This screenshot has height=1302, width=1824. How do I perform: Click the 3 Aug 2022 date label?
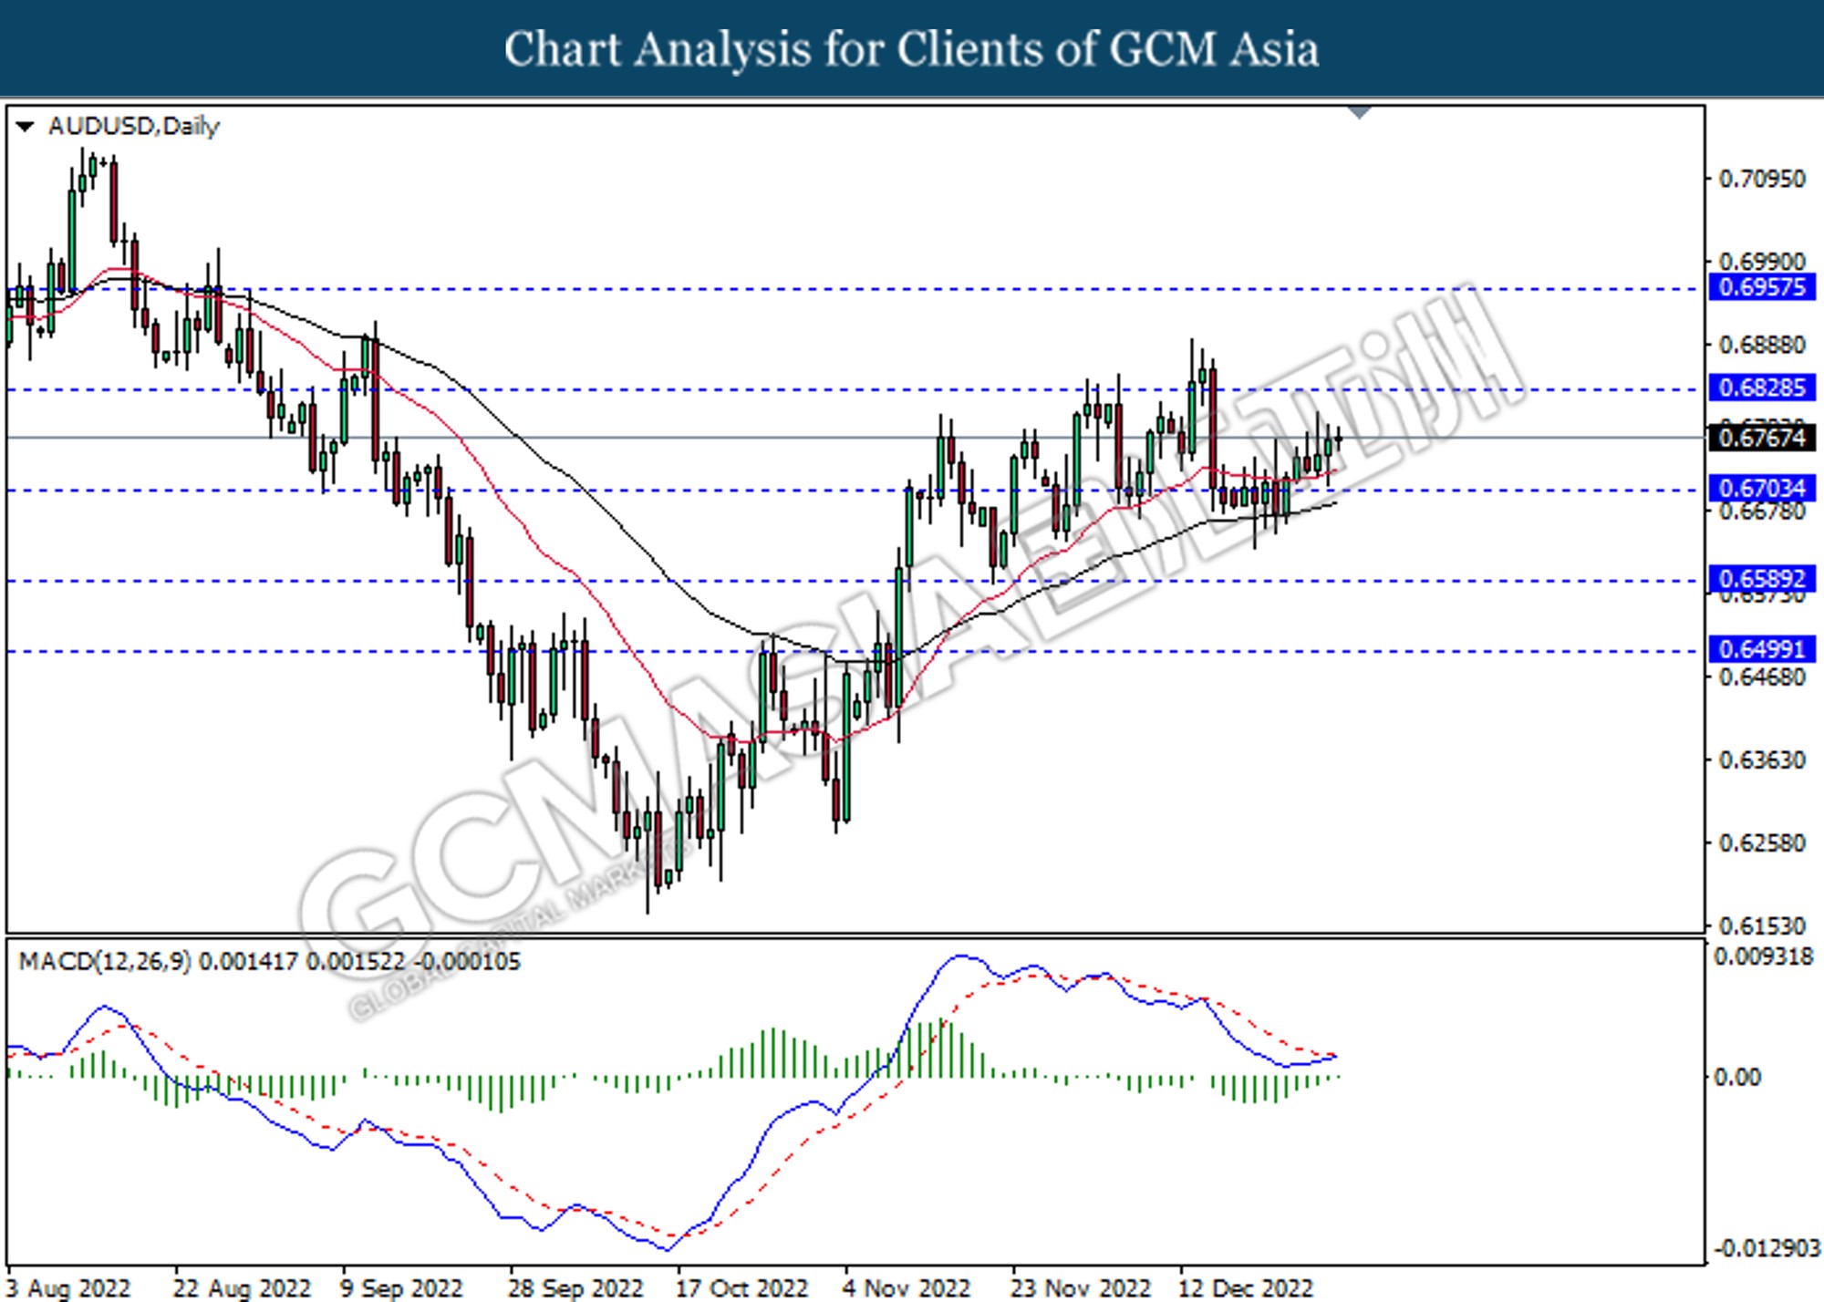67,1288
